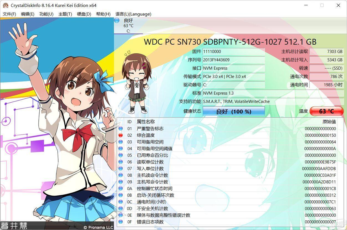Click the blue status dot for 06 读取单位计数

click(x=121, y=162)
